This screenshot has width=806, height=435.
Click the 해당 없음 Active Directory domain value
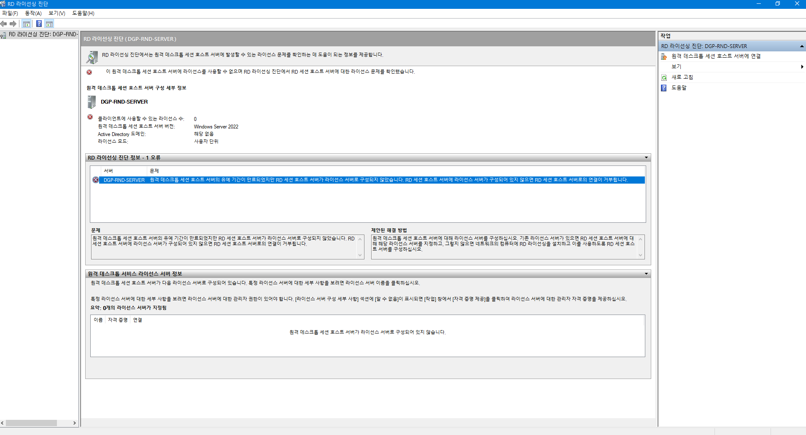point(204,134)
